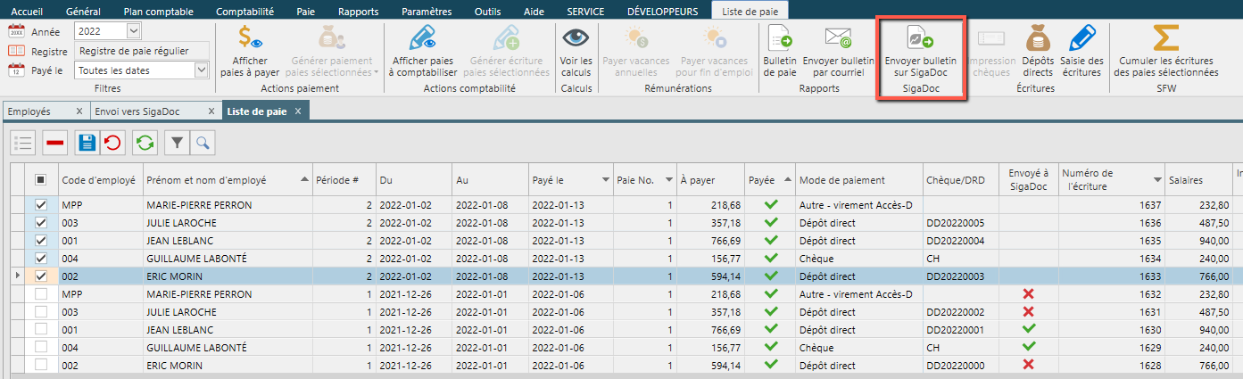Close the Liste de paie tab

pyautogui.click(x=300, y=111)
